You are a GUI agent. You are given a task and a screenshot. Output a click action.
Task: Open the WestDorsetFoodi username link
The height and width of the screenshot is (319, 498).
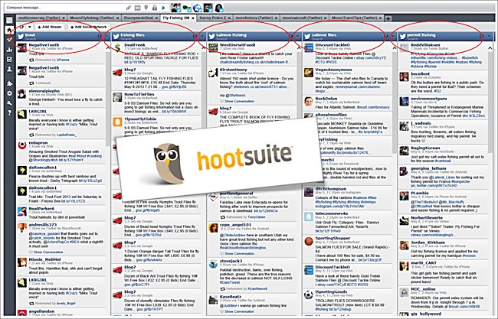pyautogui.click(x=238, y=45)
